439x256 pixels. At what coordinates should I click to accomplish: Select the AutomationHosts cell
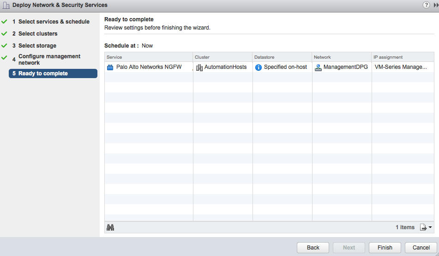223,67
